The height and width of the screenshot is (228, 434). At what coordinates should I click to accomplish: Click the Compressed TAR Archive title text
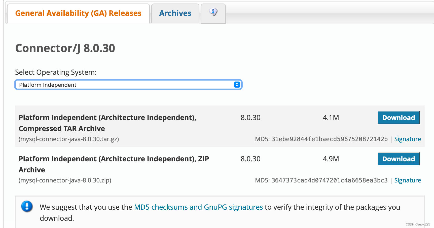point(107,123)
